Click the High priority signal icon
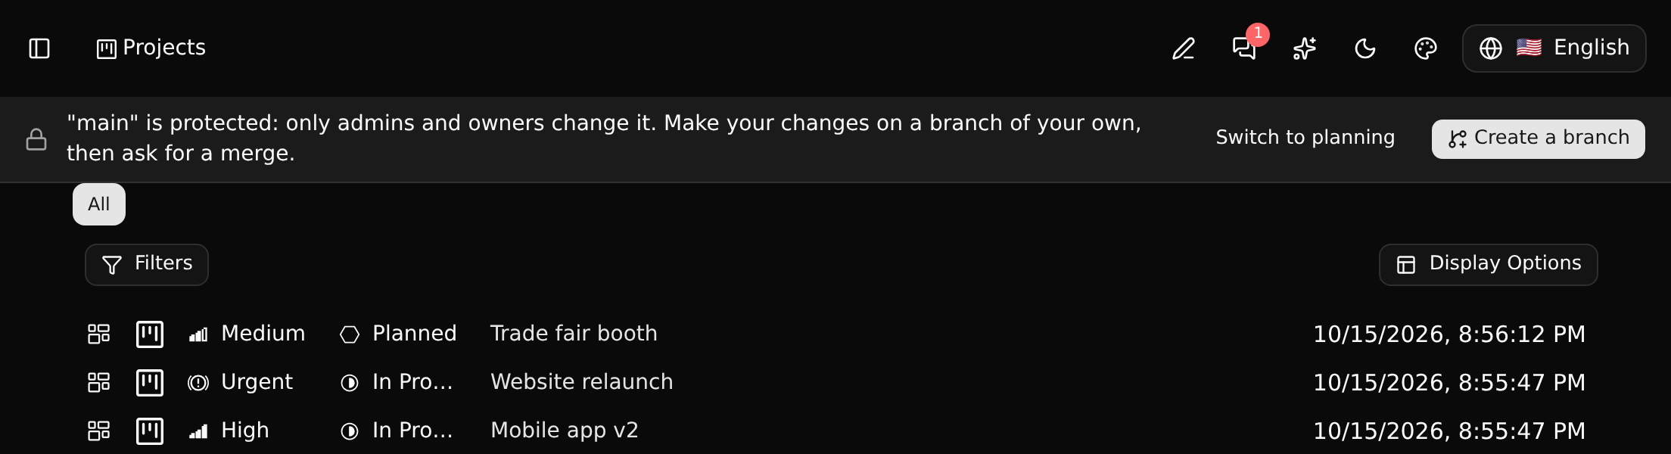The width and height of the screenshot is (1671, 454). coord(198,431)
